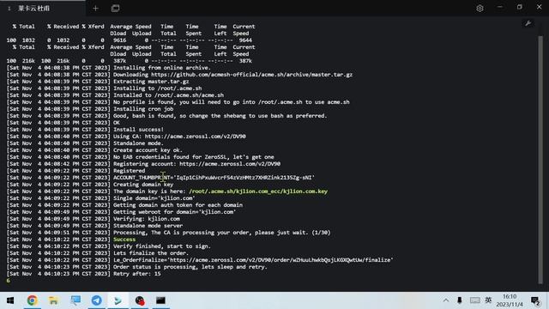Click the terminal vertical scrollbar

(540, 160)
